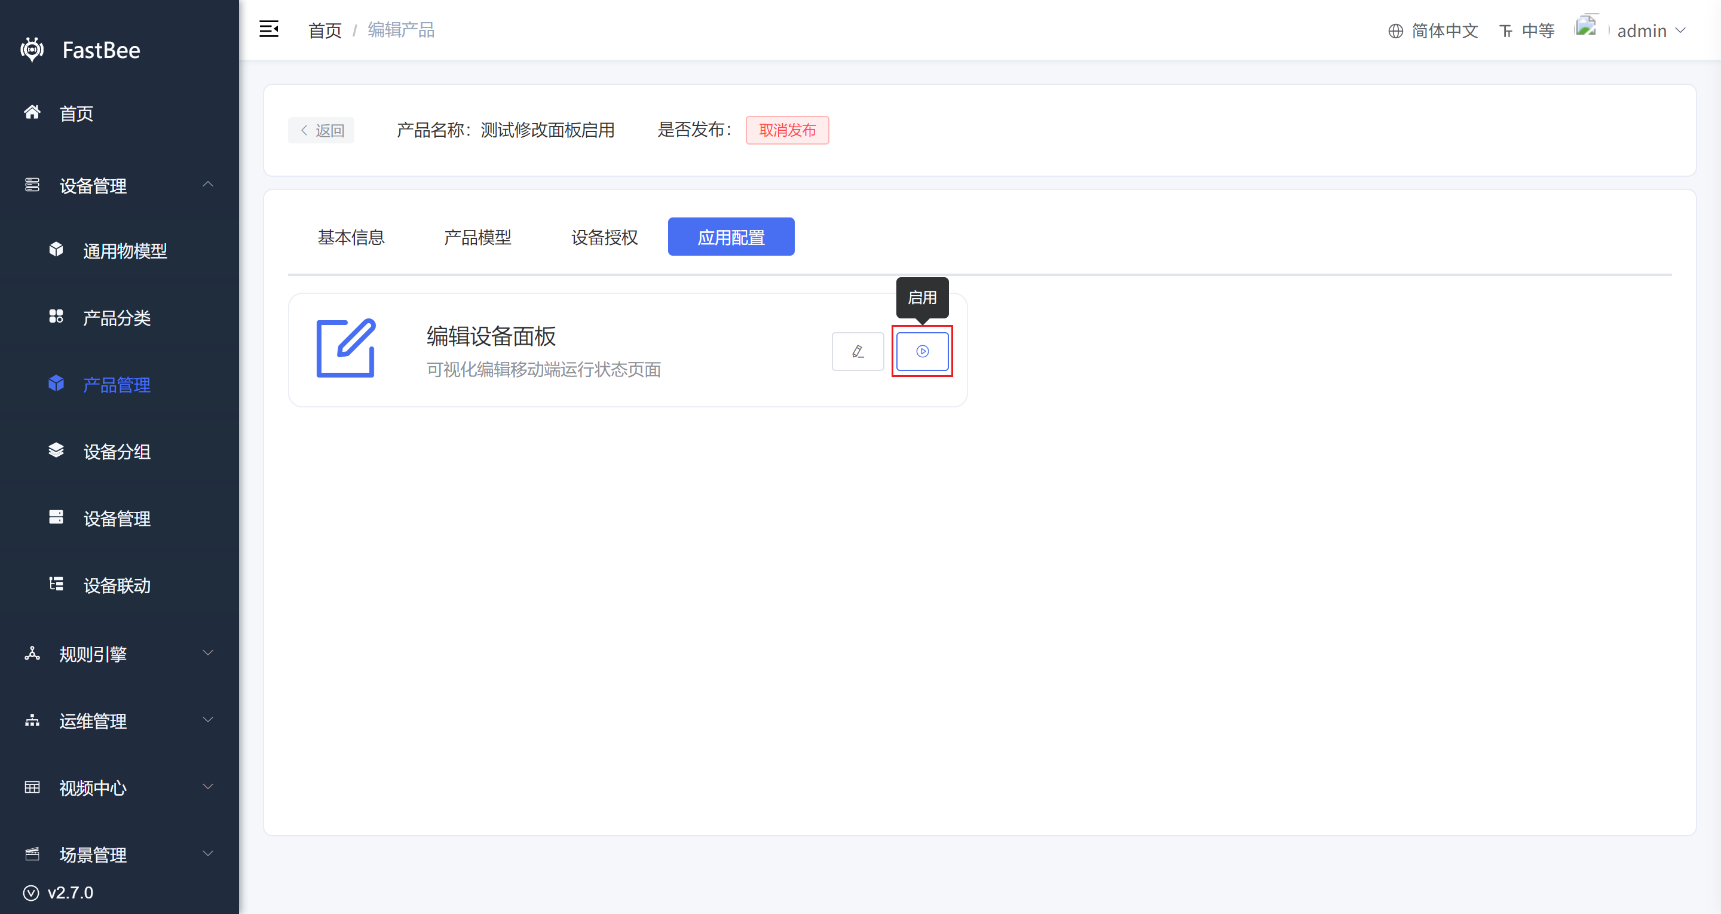Viewport: 1721px width, 914px height.
Task: Click the 场景管理 clapboard icon
Action: (32, 854)
